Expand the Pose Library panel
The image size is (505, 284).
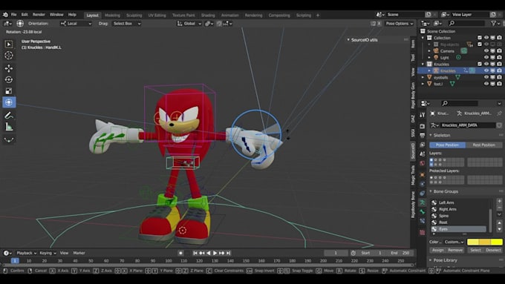[431, 260]
